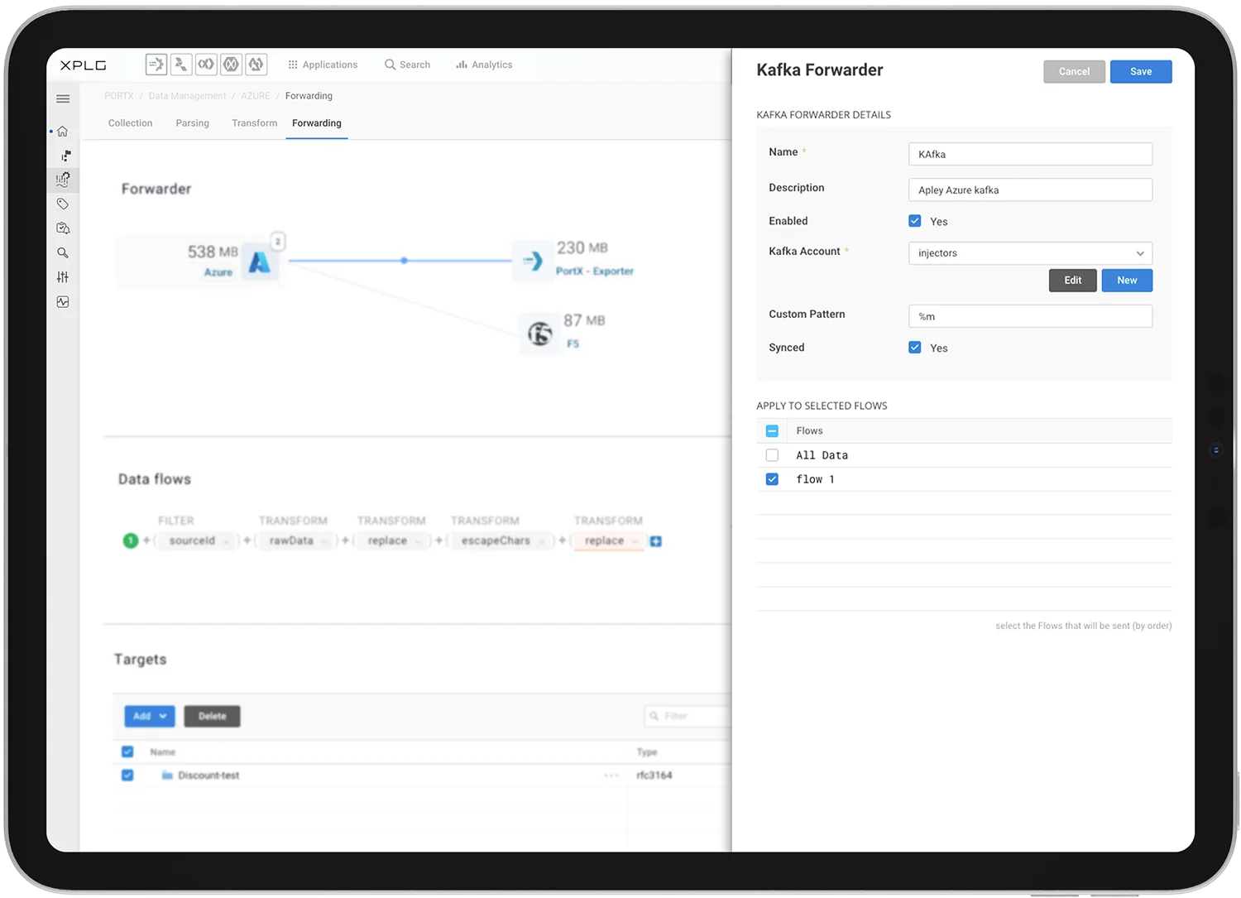Click the Custom Pattern input field
Image resolution: width=1241 pixels, height=898 pixels.
coord(1030,316)
